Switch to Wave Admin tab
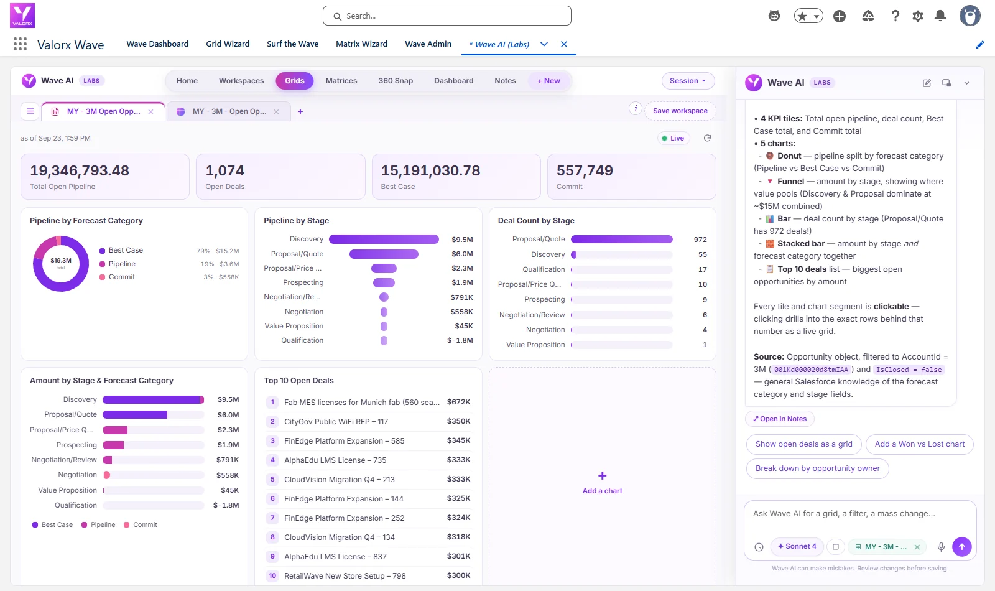The width and height of the screenshot is (995, 591). (x=428, y=44)
